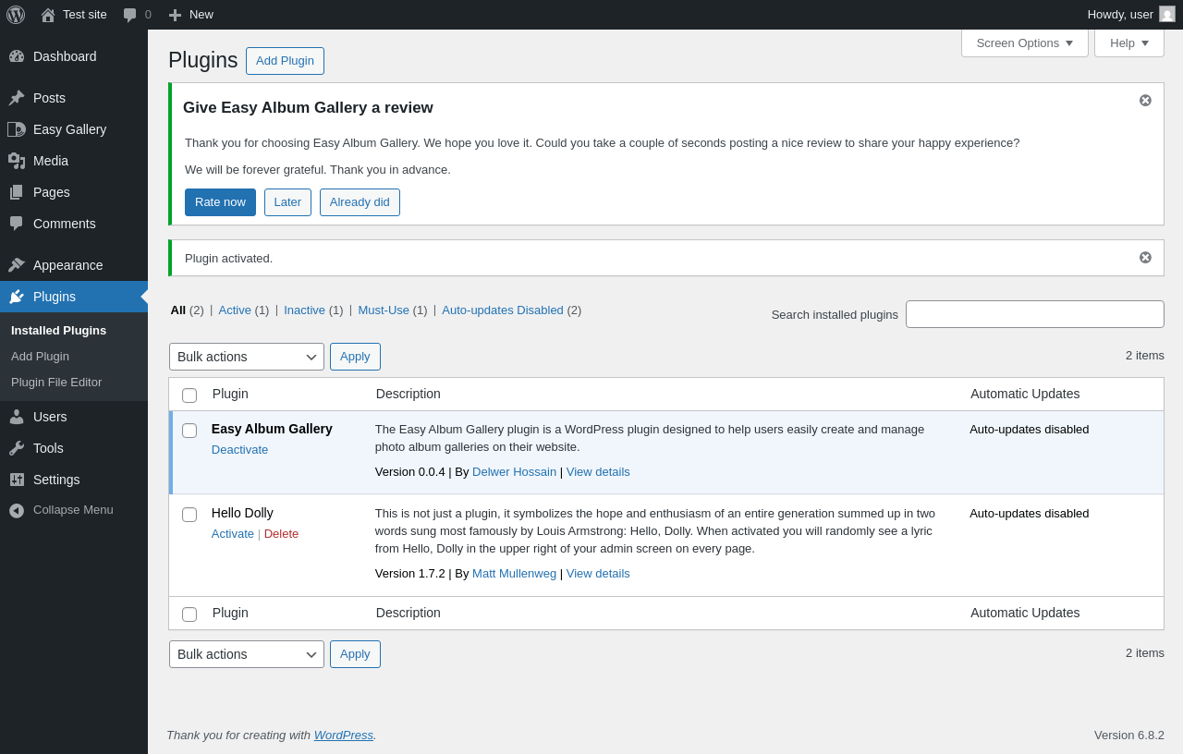Check the Easy Album Gallery plugin checkbox
The height and width of the screenshot is (754, 1183).
(189, 431)
